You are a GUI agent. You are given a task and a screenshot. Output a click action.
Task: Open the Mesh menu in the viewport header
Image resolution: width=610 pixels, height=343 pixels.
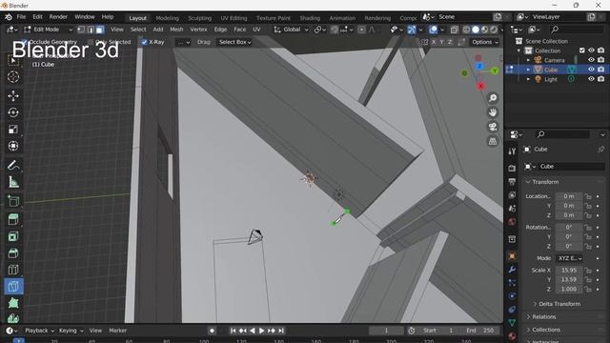coord(176,30)
